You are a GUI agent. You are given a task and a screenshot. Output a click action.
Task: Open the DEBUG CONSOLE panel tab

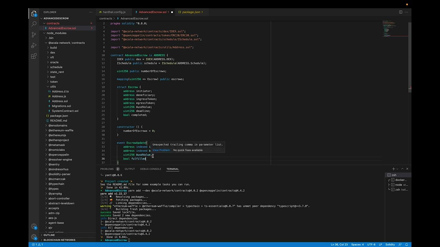pyautogui.click(x=151, y=169)
